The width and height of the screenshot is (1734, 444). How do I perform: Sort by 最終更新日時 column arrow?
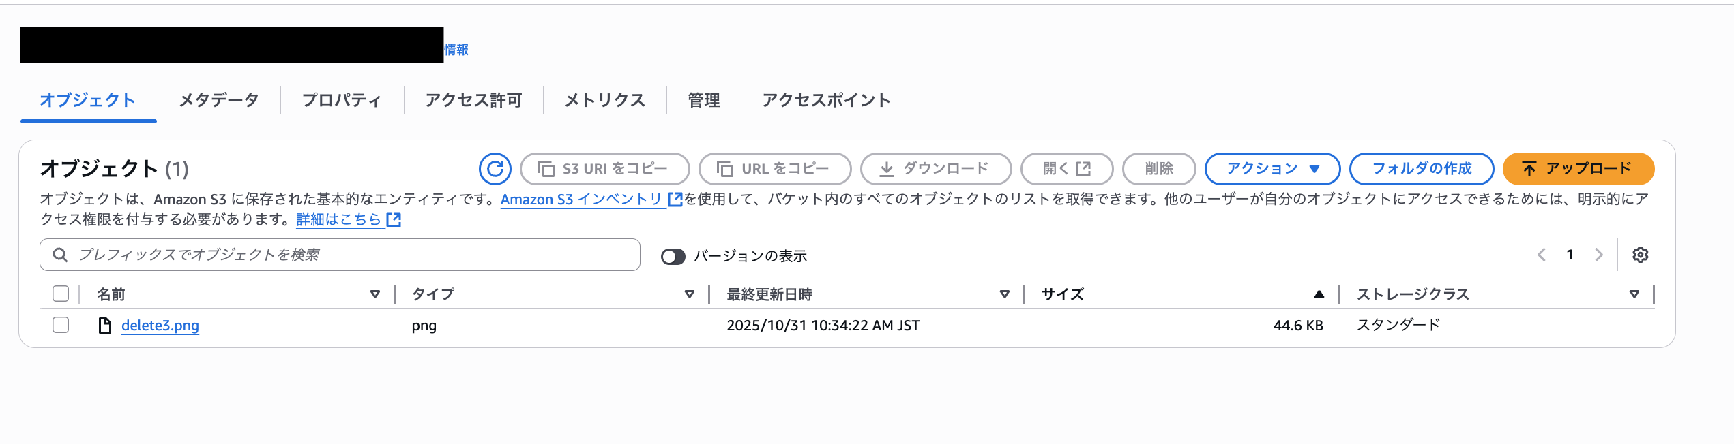[1004, 294]
